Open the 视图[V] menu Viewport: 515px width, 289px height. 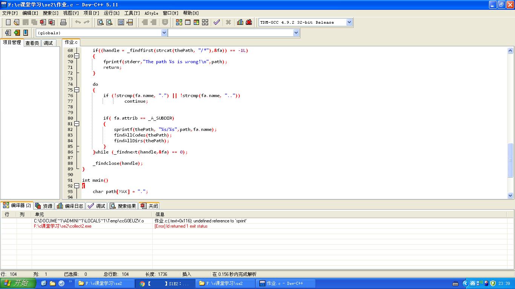point(71,13)
